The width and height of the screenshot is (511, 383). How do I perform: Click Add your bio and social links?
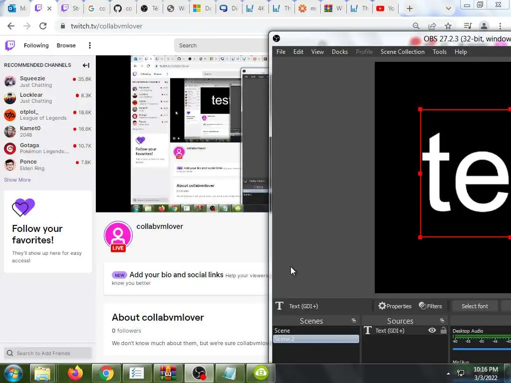(176, 275)
